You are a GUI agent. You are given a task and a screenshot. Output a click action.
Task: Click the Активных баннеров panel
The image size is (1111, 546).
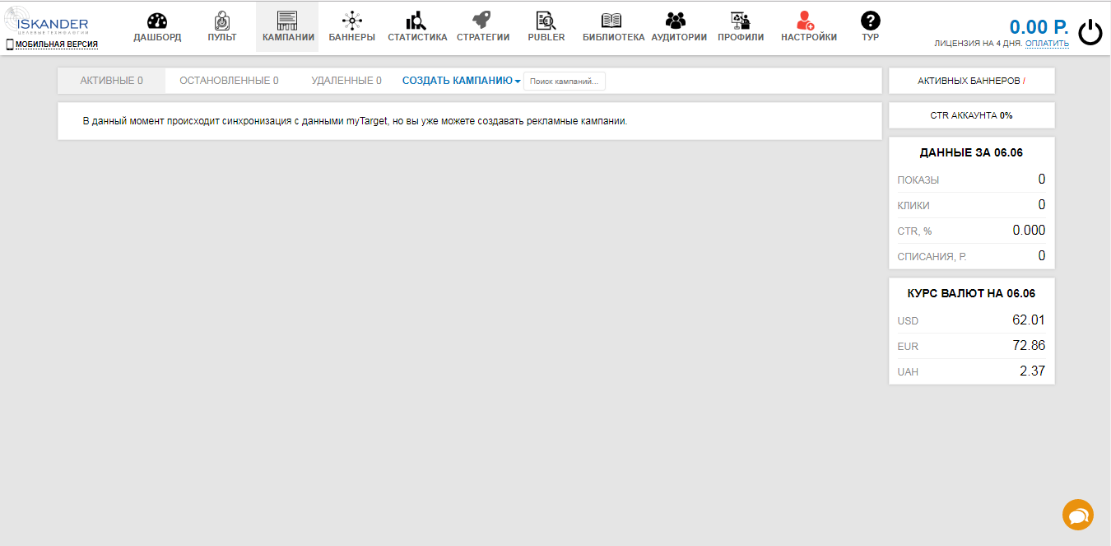pos(972,81)
